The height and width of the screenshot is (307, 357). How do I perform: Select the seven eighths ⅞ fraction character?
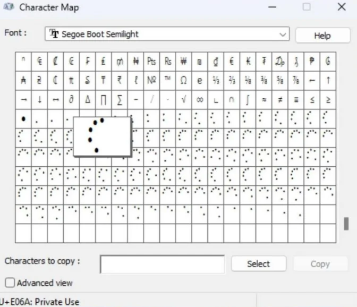click(296, 81)
